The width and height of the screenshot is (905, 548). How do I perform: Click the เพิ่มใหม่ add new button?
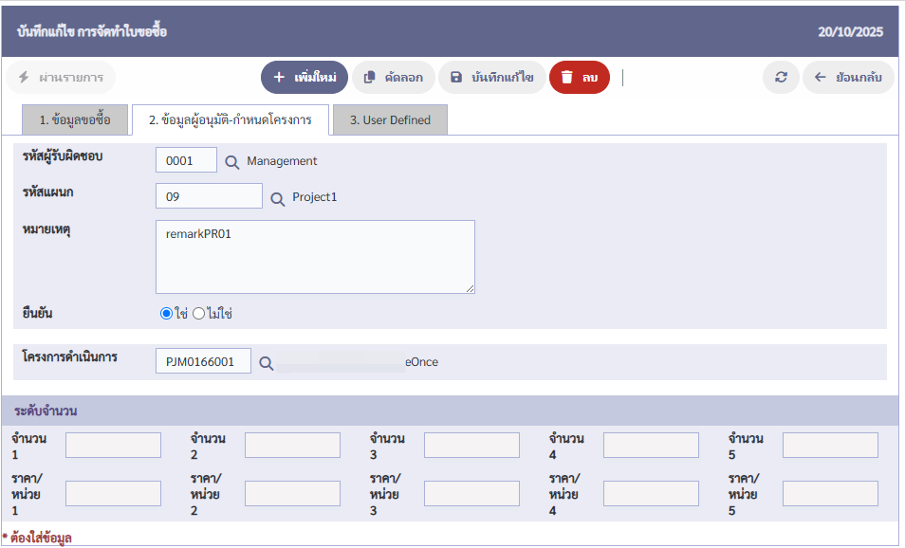coord(305,77)
